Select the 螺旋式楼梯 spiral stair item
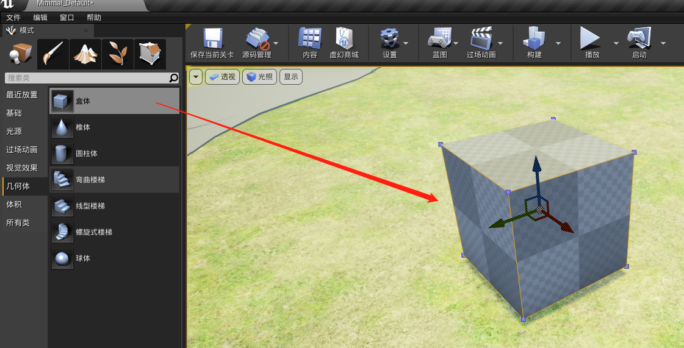 (115, 232)
